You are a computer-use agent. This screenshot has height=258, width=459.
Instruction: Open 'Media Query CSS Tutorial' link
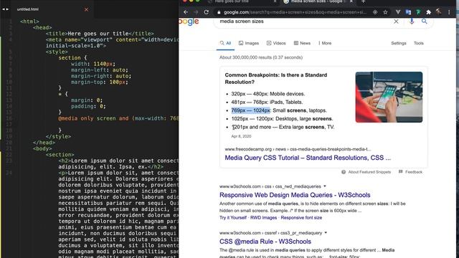point(308,158)
